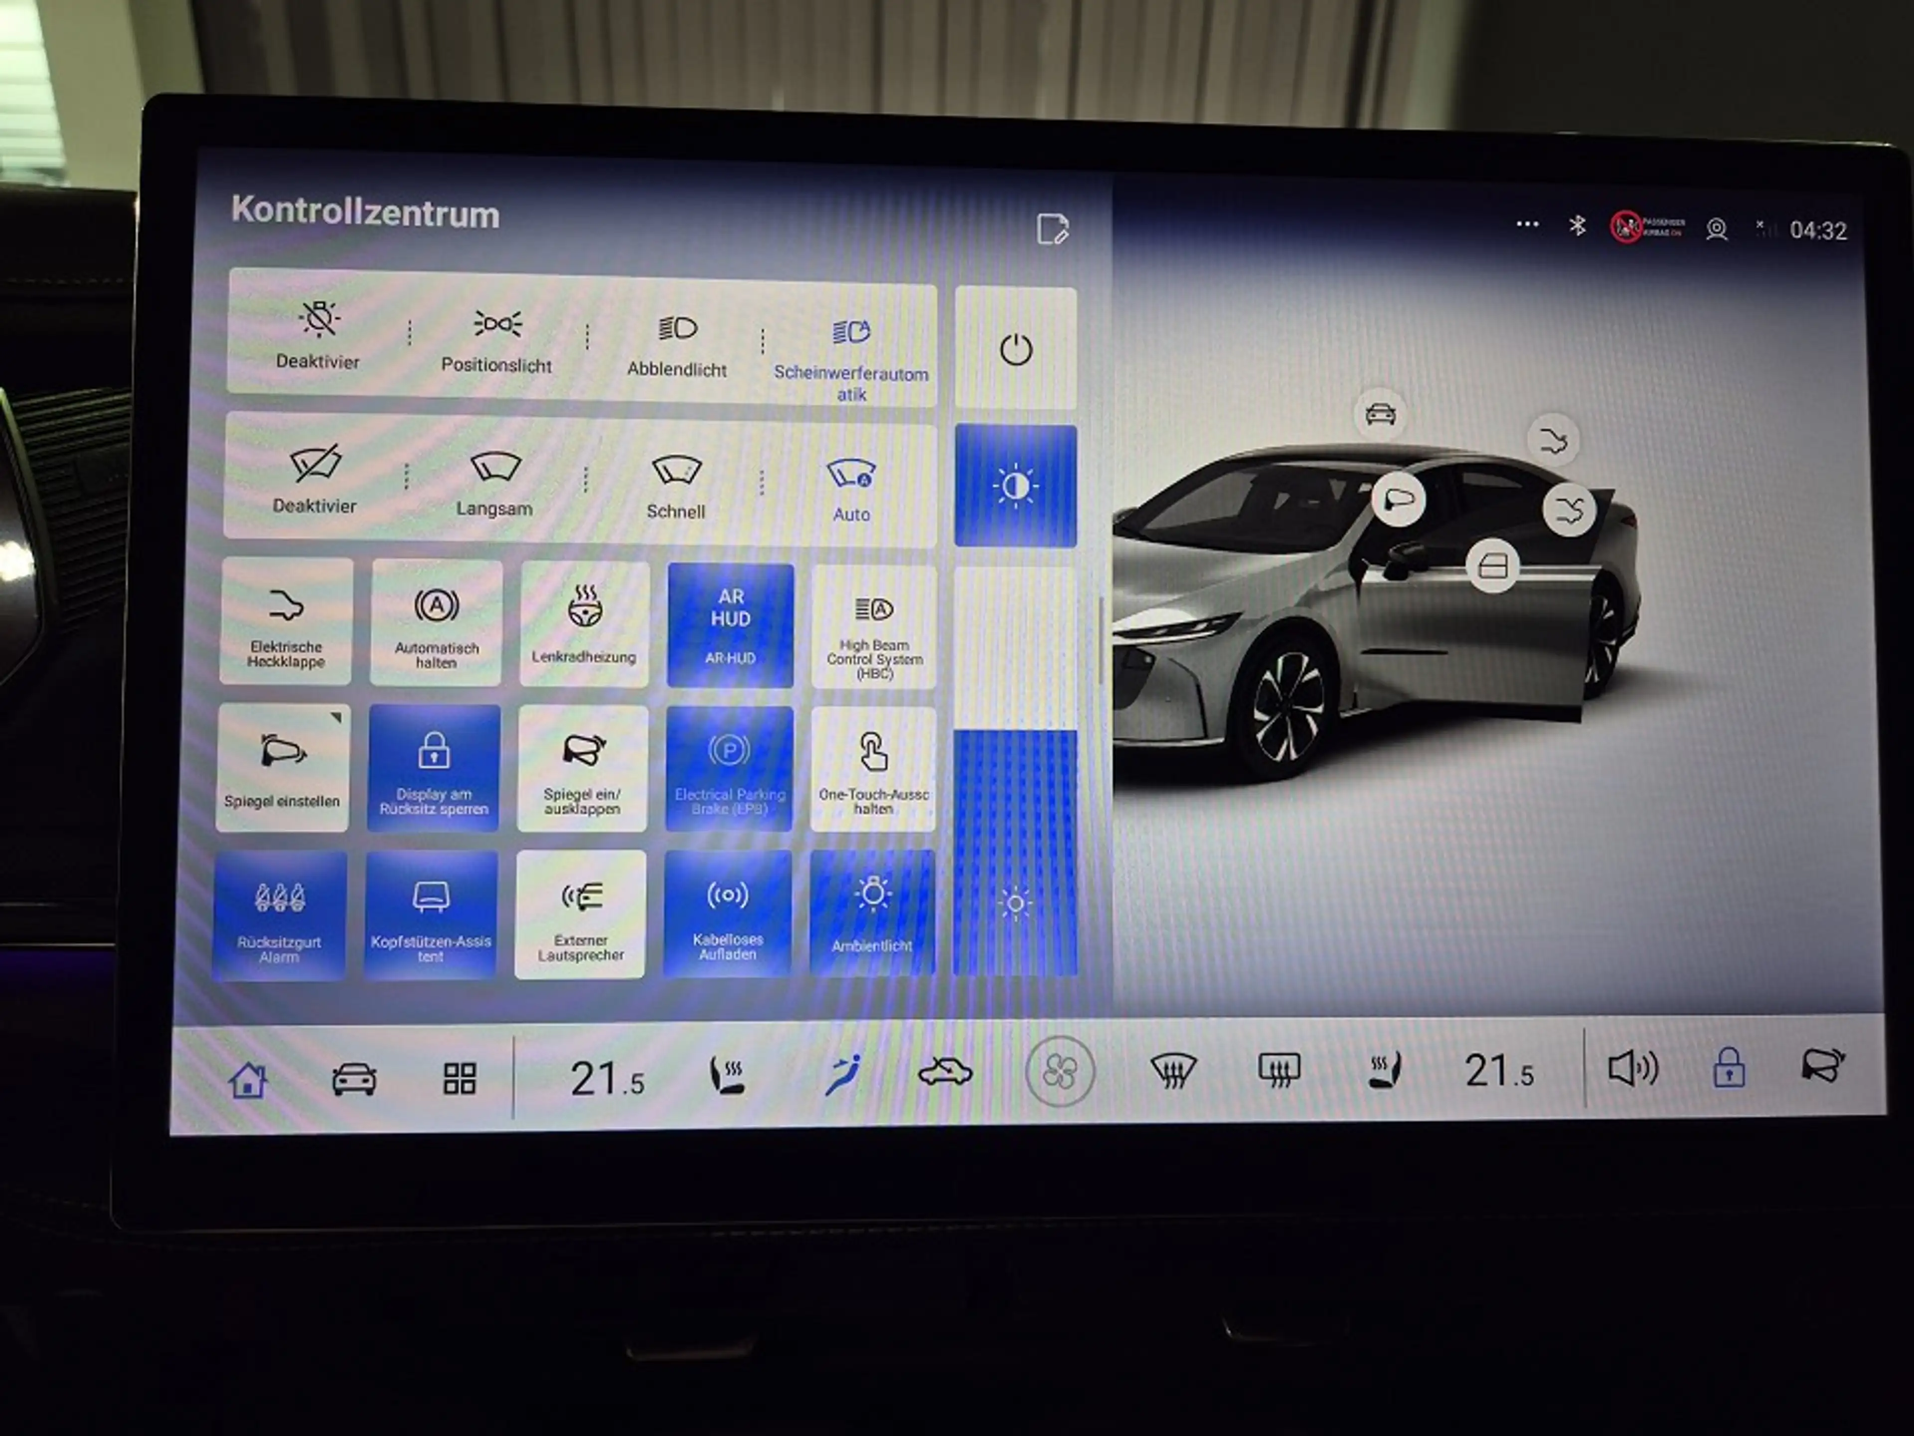The image size is (1914, 1436).
Task: Toggle automatic brightness button
Action: pyautogui.click(x=1016, y=486)
